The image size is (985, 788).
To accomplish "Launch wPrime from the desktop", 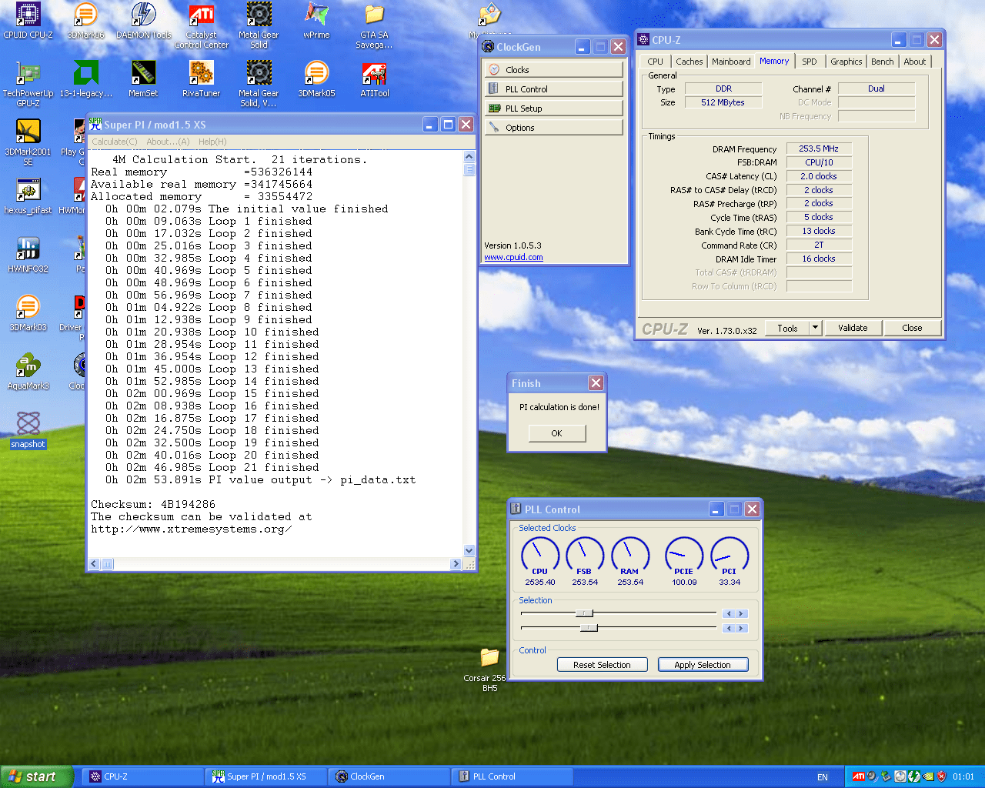I will click(x=316, y=22).
